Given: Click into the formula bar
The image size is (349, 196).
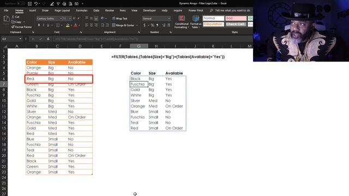Looking at the screenshot, I should tap(153, 39).
